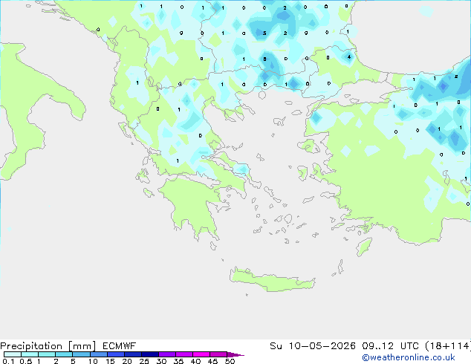
Task: Click the '[mm]' unit label
Action: tap(82, 346)
